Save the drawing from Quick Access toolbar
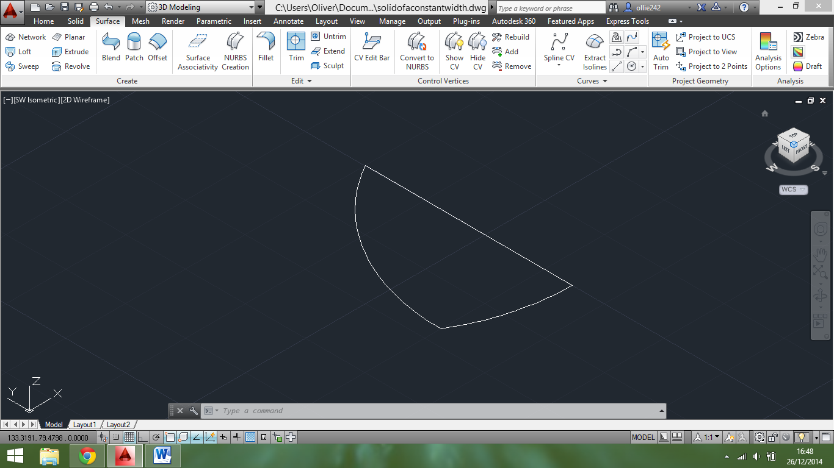Screen dimensions: 834x468 coord(65,7)
